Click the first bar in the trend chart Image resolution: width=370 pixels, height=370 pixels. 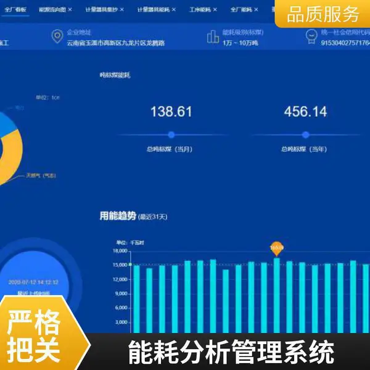(x=137, y=299)
